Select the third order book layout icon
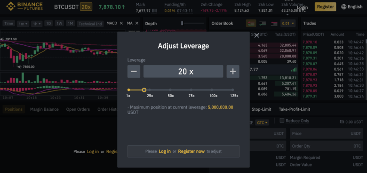The height and width of the screenshot is (173, 367). (274, 24)
